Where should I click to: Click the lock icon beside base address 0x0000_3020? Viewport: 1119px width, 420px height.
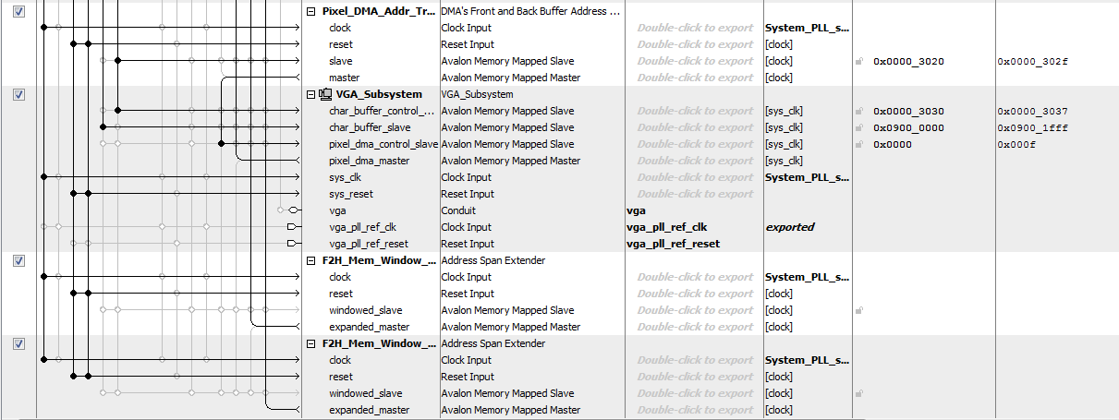coord(859,62)
